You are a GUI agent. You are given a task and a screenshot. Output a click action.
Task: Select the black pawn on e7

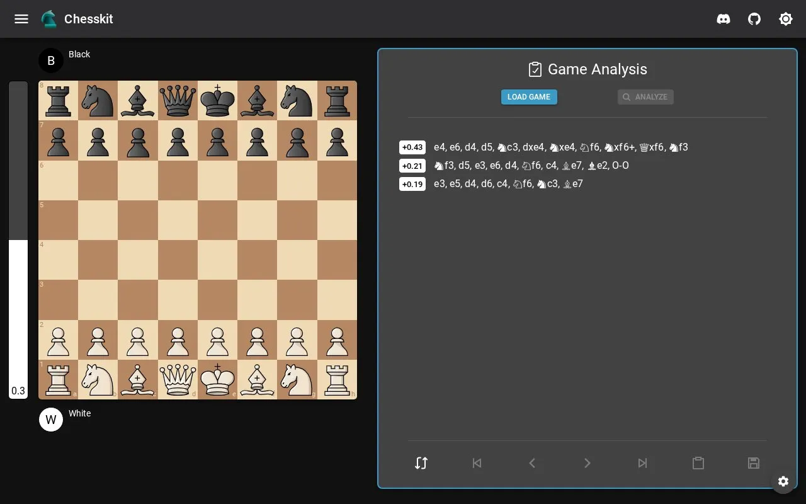coord(217,140)
